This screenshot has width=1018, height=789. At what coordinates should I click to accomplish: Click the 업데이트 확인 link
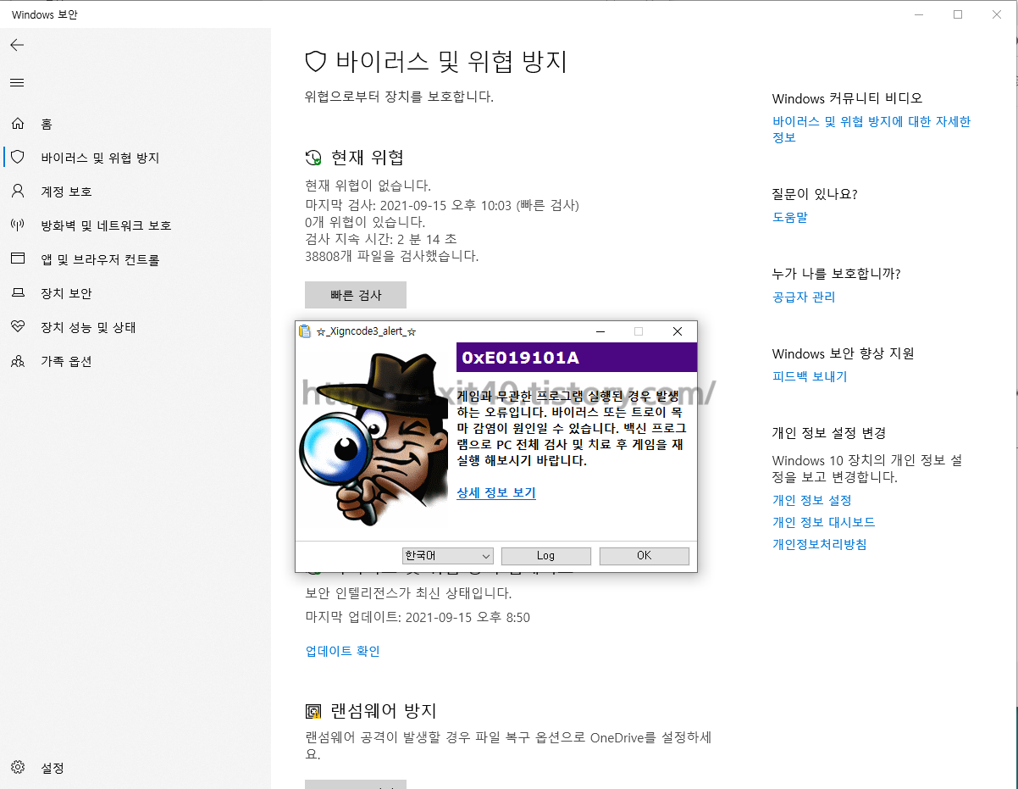(343, 651)
